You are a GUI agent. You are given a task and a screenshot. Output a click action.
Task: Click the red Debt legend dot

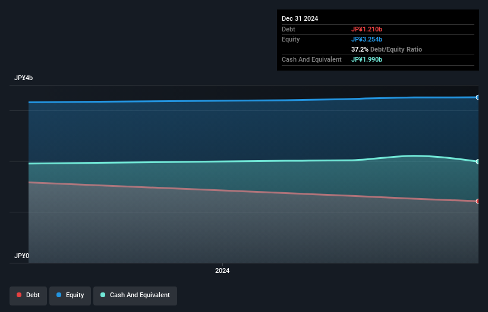pos(19,295)
